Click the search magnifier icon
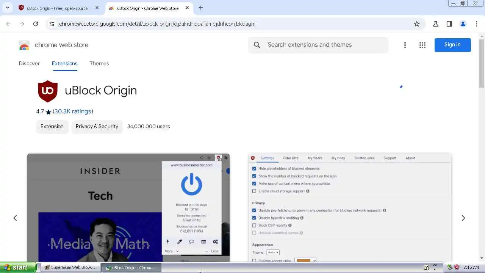The height and width of the screenshot is (273, 485). point(257,45)
